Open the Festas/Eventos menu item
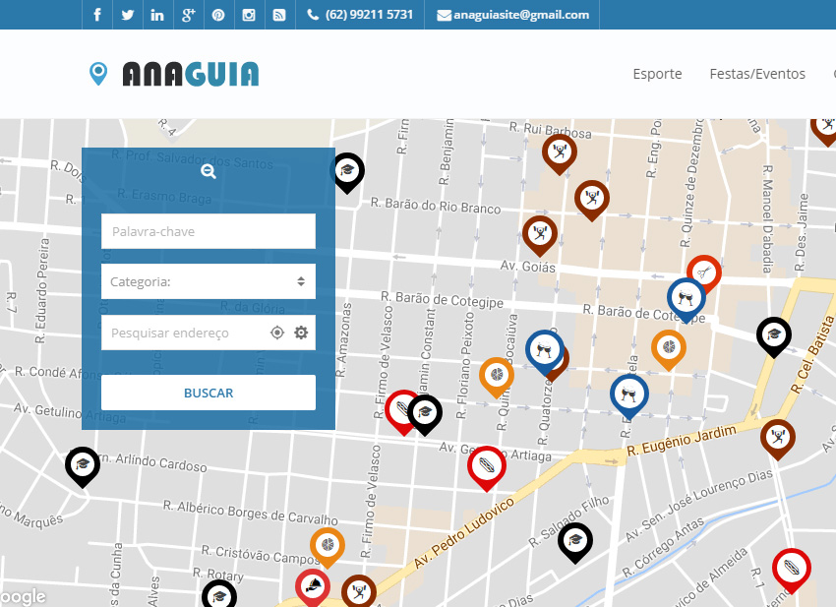Image resolution: width=836 pixels, height=607 pixels. (x=757, y=74)
